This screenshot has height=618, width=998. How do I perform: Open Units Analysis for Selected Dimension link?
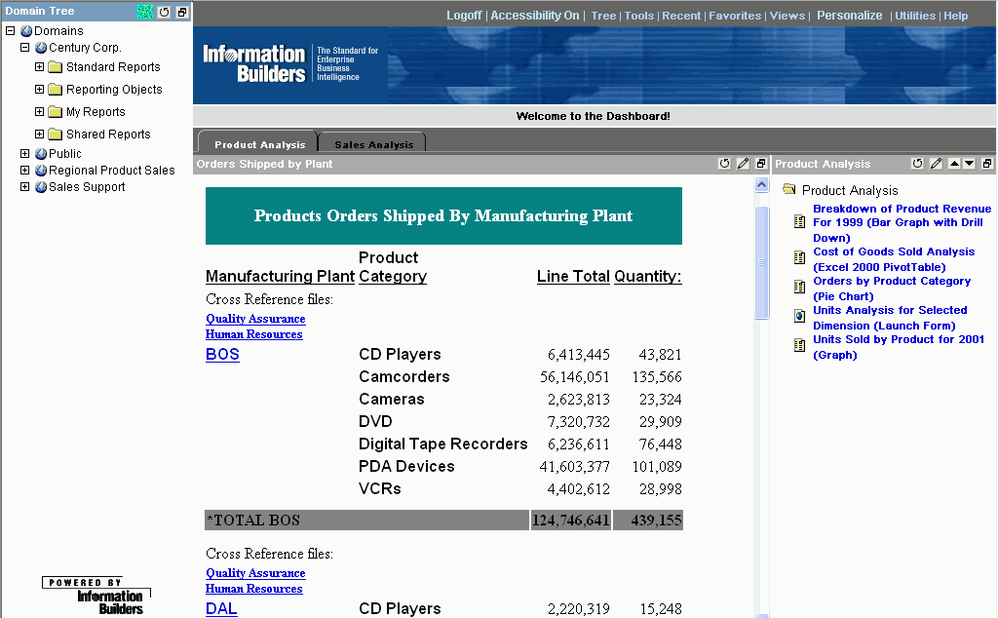click(x=890, y=318)
